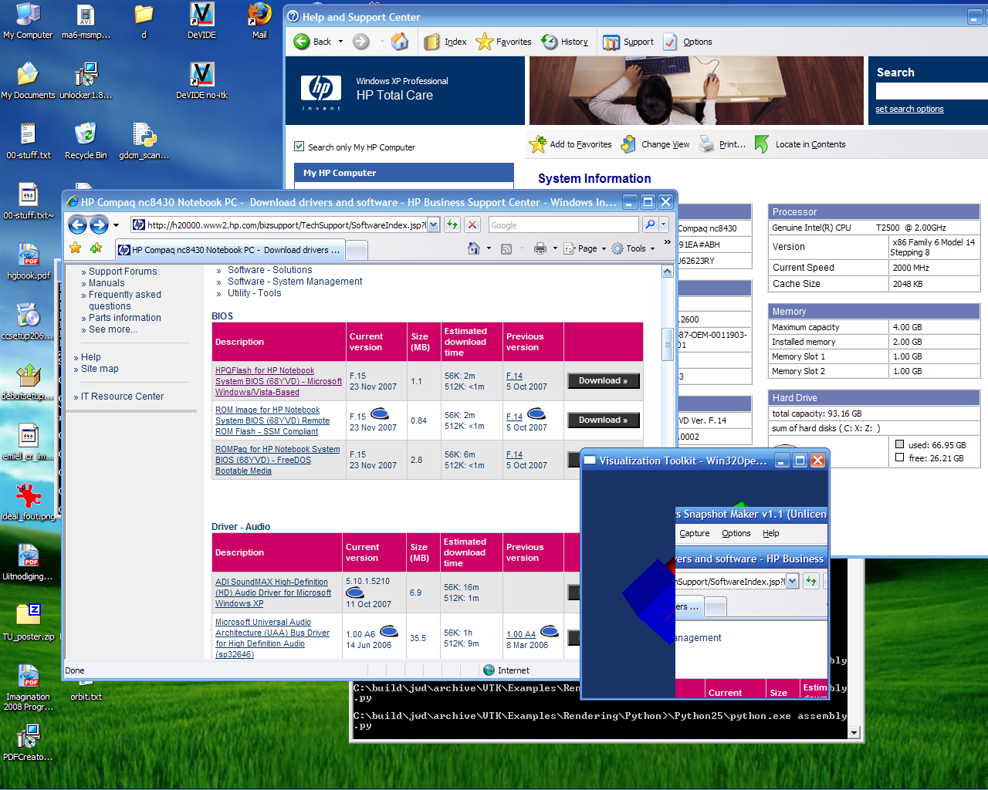Viewport: 988px width, 790px height.
Task: Open the set search options link
Action: pos(909,109)
